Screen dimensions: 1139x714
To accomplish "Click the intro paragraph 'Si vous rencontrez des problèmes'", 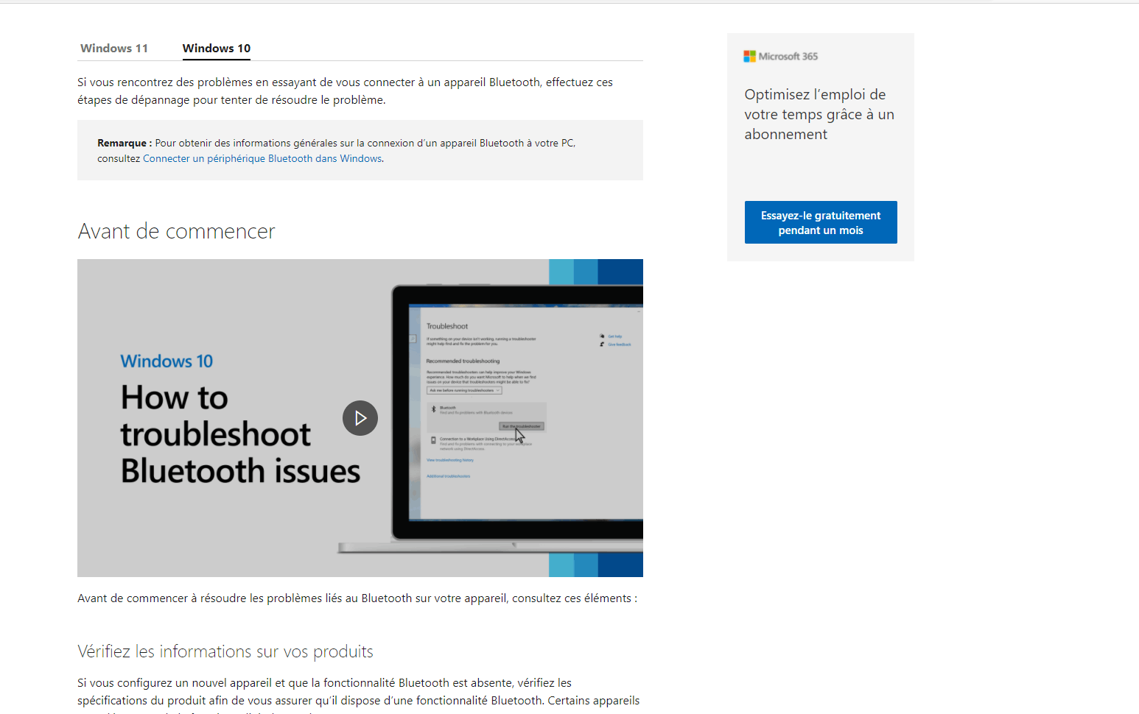I will [345, 91].
